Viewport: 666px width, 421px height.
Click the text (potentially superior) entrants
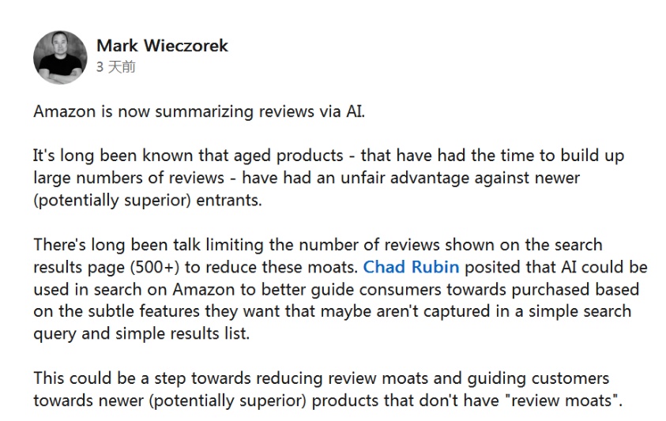(x=148, y=200)
